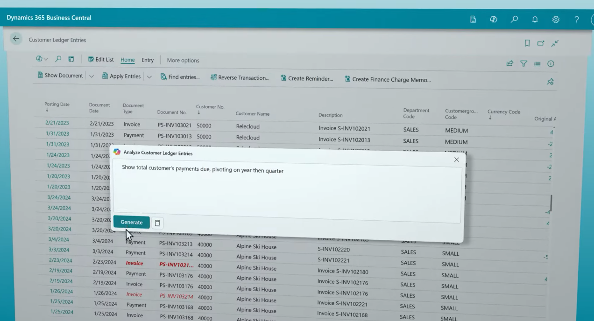Click Show Document action

point(60,76)
